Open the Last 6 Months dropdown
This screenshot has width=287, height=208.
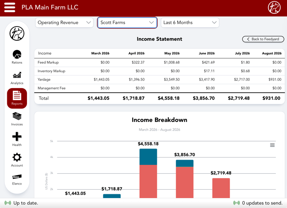pyautogui.click(x=190, y=23)
